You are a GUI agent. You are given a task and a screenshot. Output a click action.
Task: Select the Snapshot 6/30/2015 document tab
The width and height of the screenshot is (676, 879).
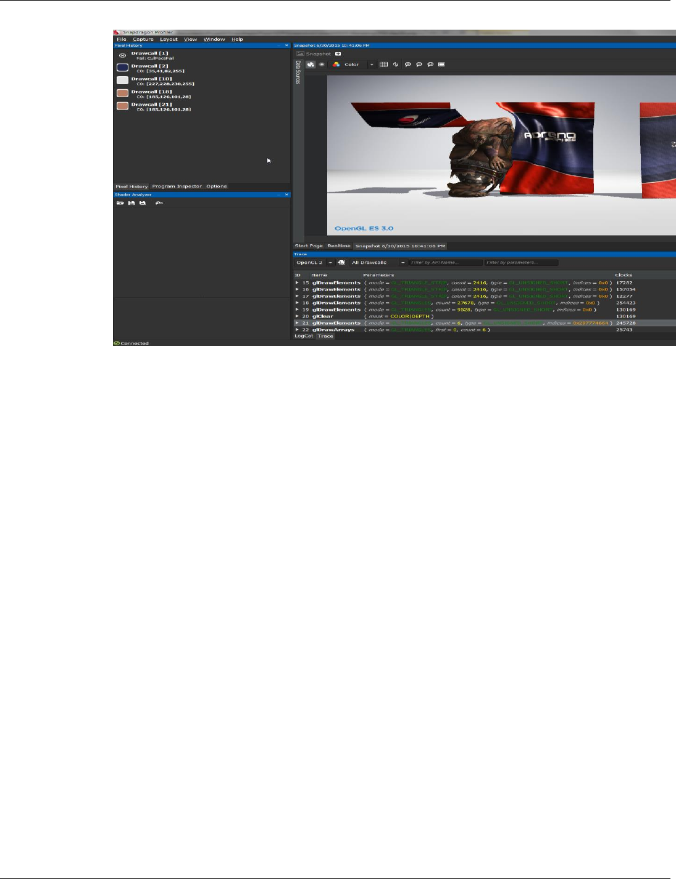pos(399,245)
